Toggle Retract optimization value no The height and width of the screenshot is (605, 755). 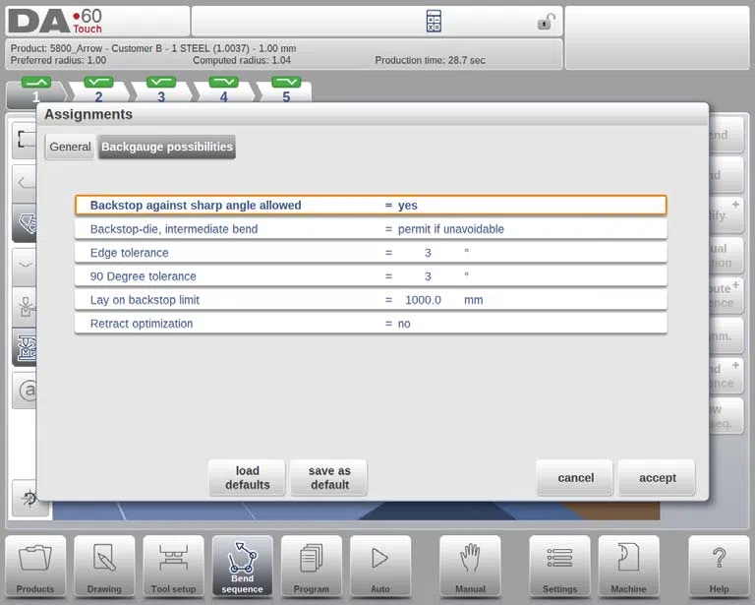tap(371, 324)
